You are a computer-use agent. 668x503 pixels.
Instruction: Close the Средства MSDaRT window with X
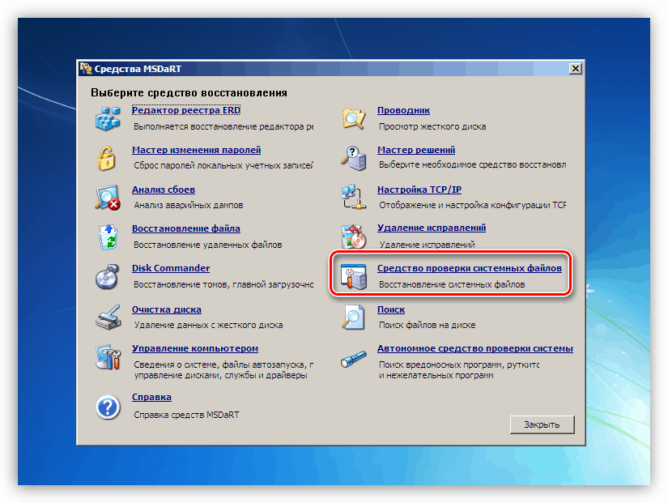(576, 69)
